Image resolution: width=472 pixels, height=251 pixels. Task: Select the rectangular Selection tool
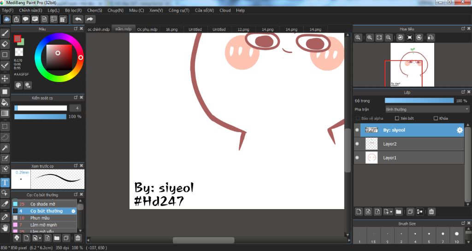[5, 126]
